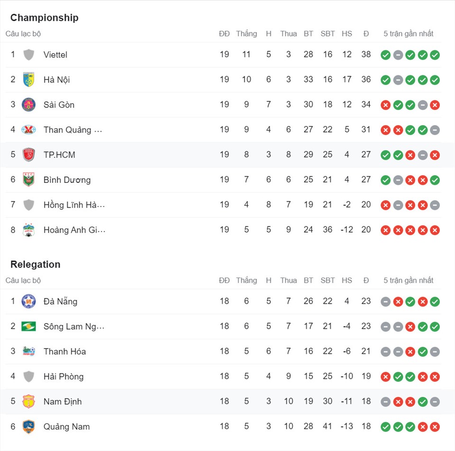Click the Championship section heading
This screenshot has height=451, width=455.
click(45, 18)
